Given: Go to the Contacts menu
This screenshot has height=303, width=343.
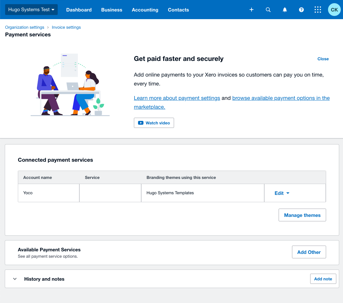Looking at the screenshot, I should [178, 10].
